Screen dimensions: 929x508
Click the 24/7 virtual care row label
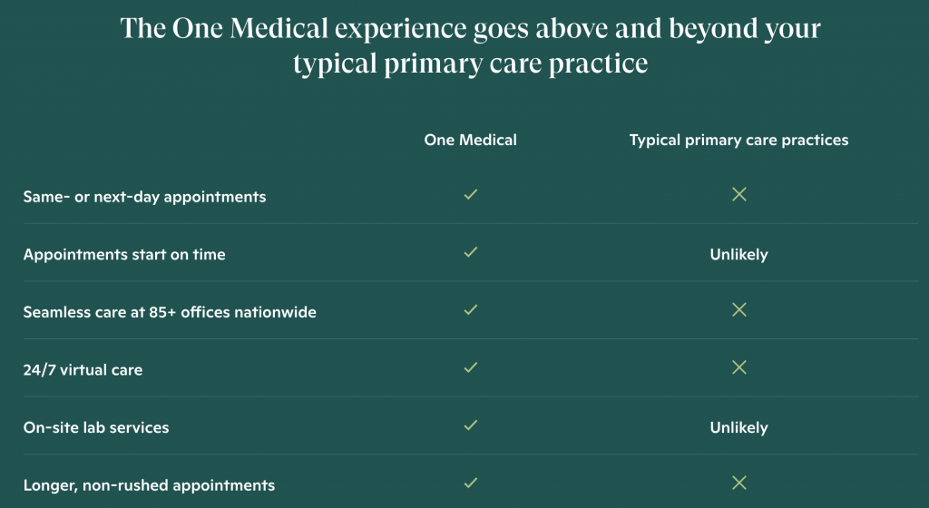[x=83, y=370]
